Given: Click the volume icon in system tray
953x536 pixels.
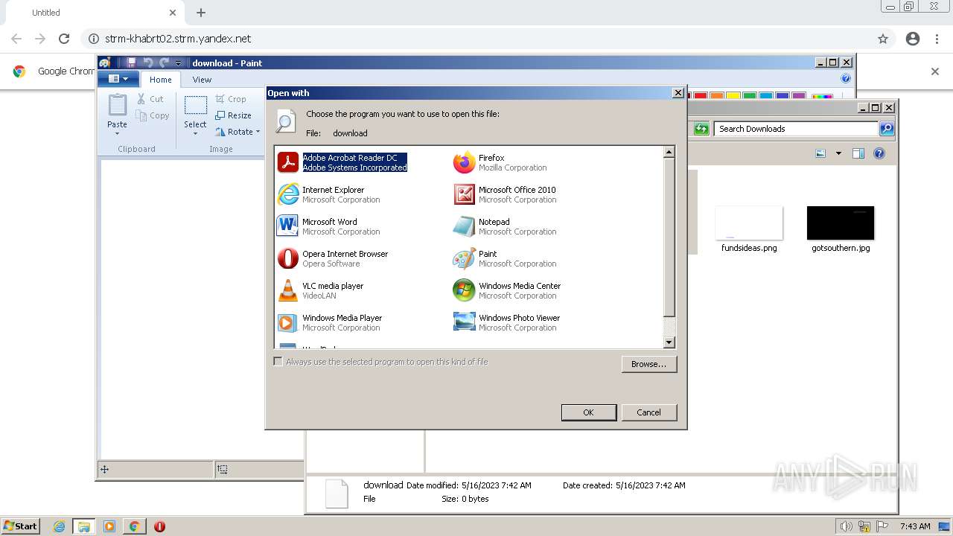Looking at the screenshot, I should click(846, 526).
